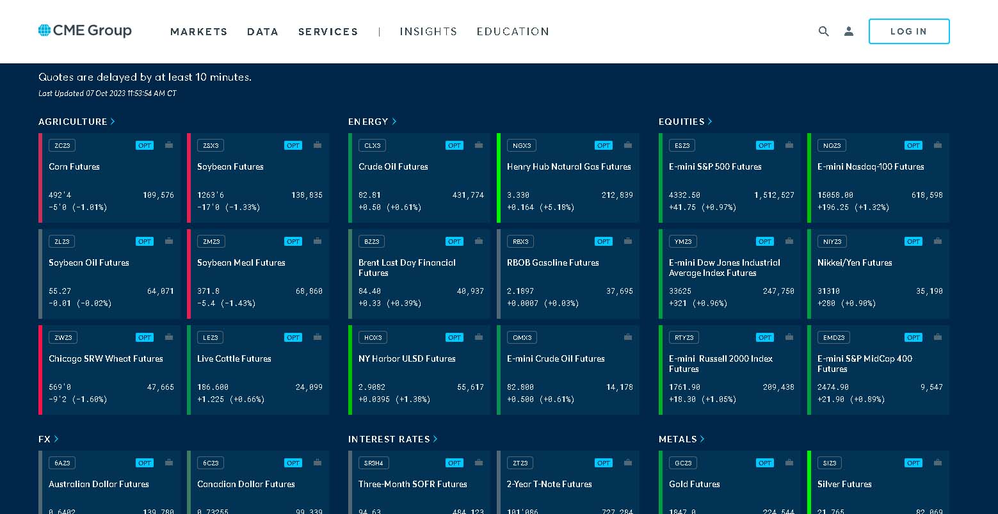
Task: Click the Last Updated timestamp text
Action: click(108, 93)
